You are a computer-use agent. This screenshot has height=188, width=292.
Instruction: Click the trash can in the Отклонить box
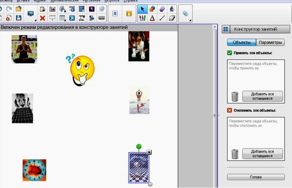click(x=235, y=154)
